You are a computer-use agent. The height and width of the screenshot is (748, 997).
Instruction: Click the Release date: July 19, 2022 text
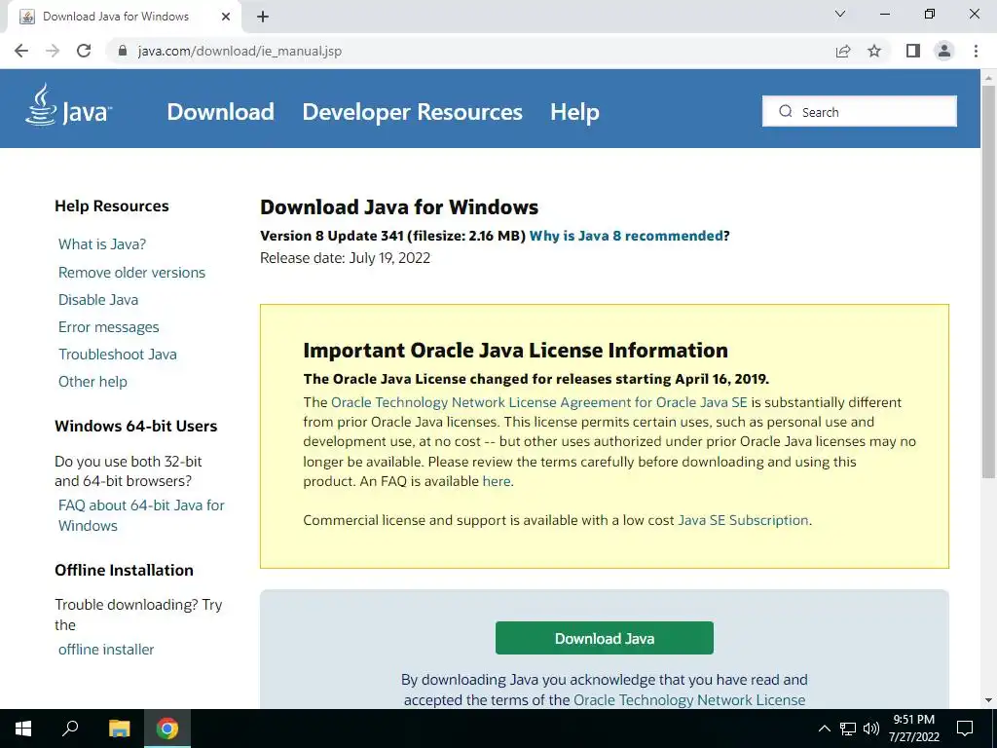tap(346, 257)
